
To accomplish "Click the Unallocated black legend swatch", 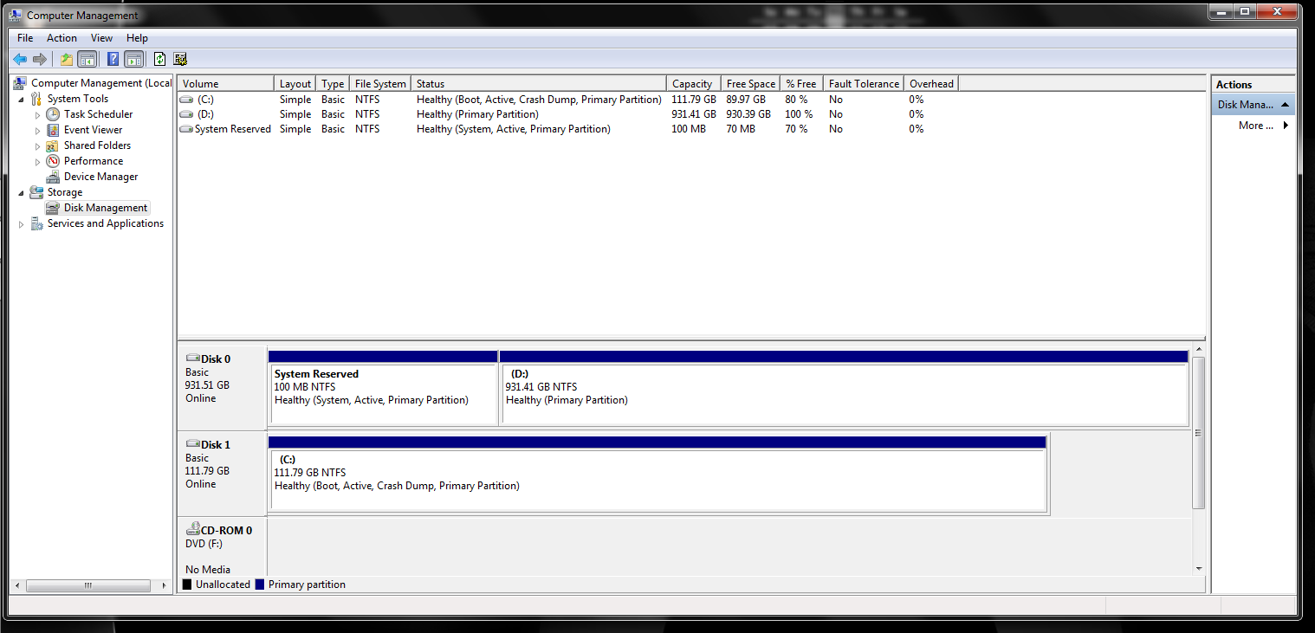I will tap(186, 585).
